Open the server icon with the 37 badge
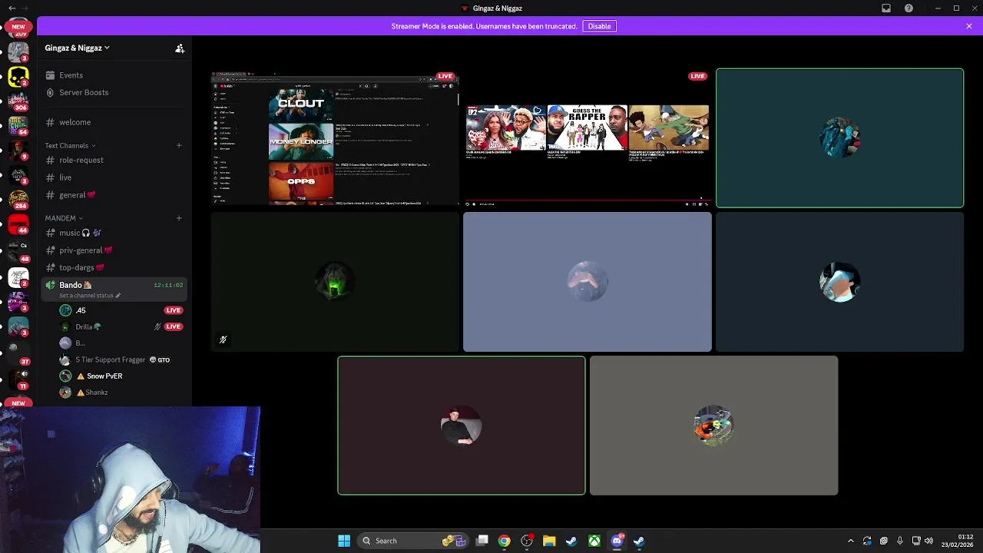Screen dimensions: 983x553 [x=18, y=353]
